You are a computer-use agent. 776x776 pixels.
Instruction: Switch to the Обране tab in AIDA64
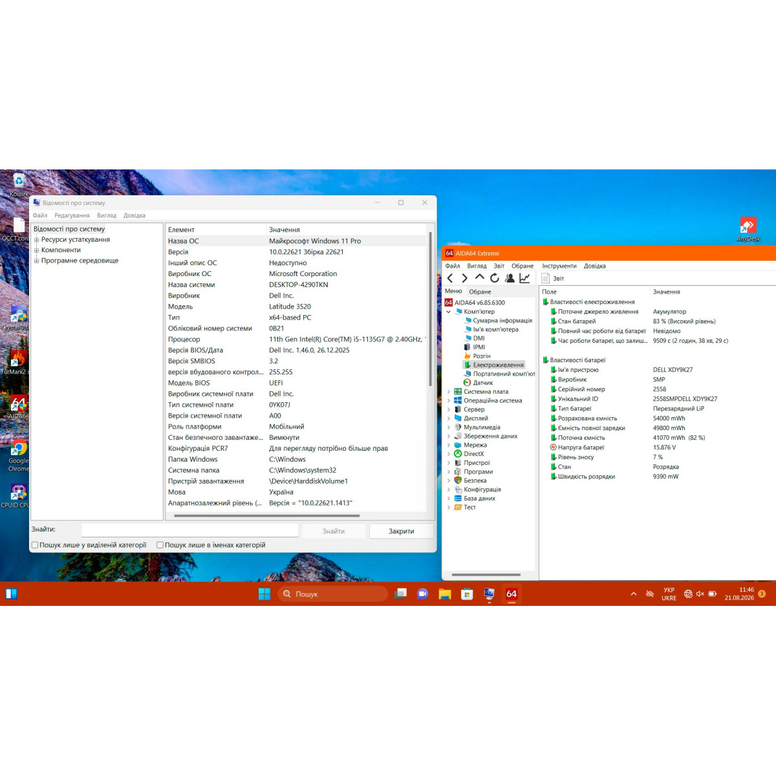click(x=480, y=292)
